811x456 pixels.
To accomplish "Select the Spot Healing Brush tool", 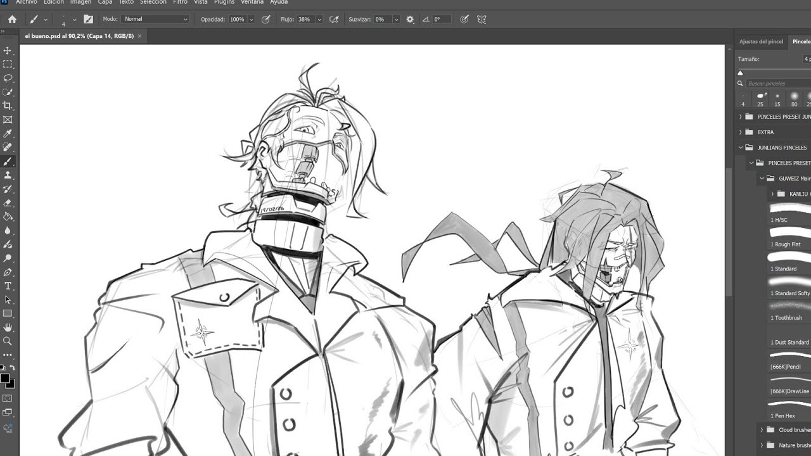I will (8, 147).
